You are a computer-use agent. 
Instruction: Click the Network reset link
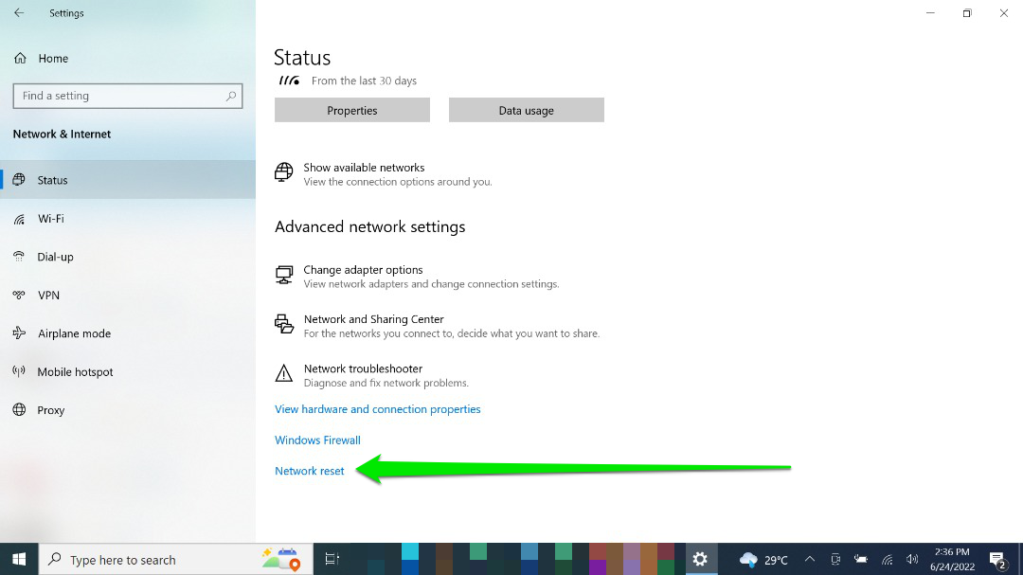coord(309,471)
